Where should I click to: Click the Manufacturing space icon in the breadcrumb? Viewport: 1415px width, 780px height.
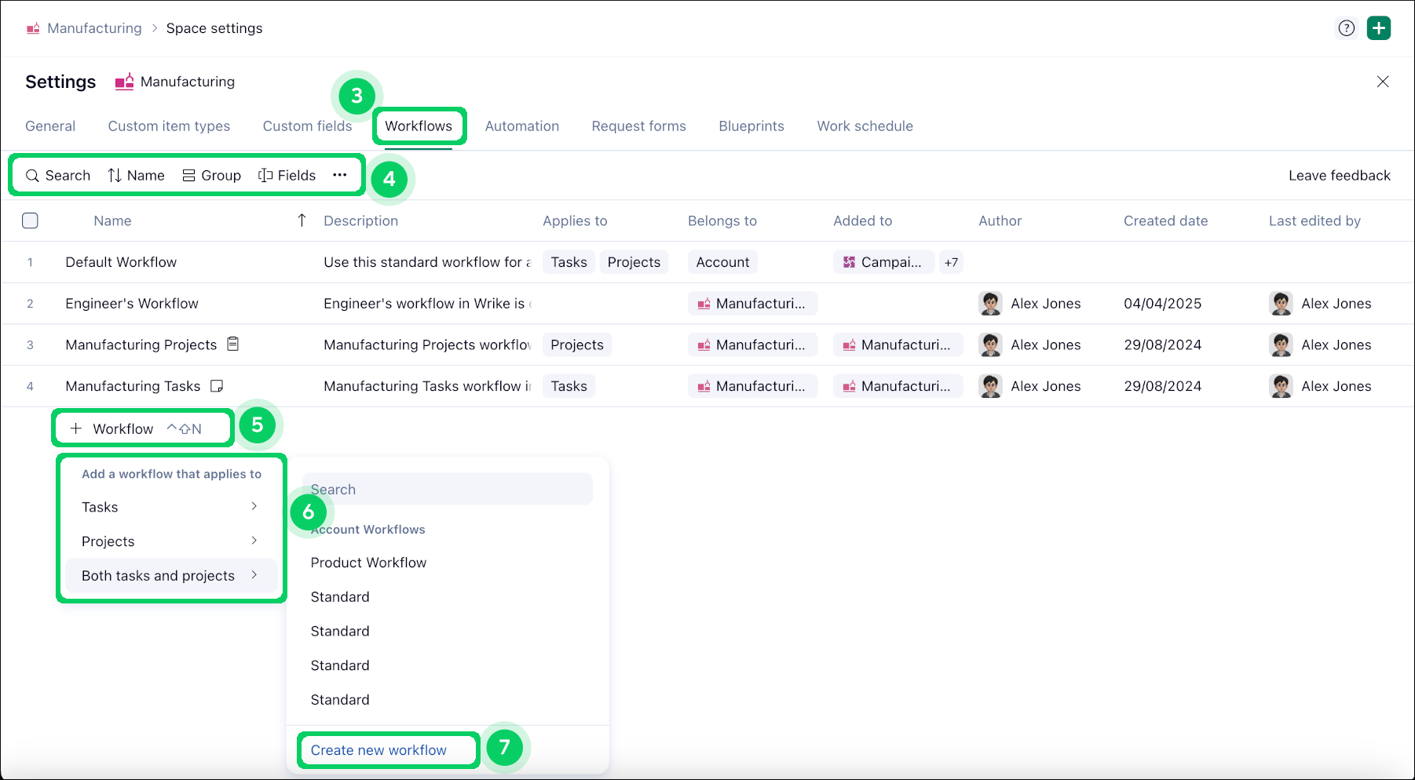(33, 27)
